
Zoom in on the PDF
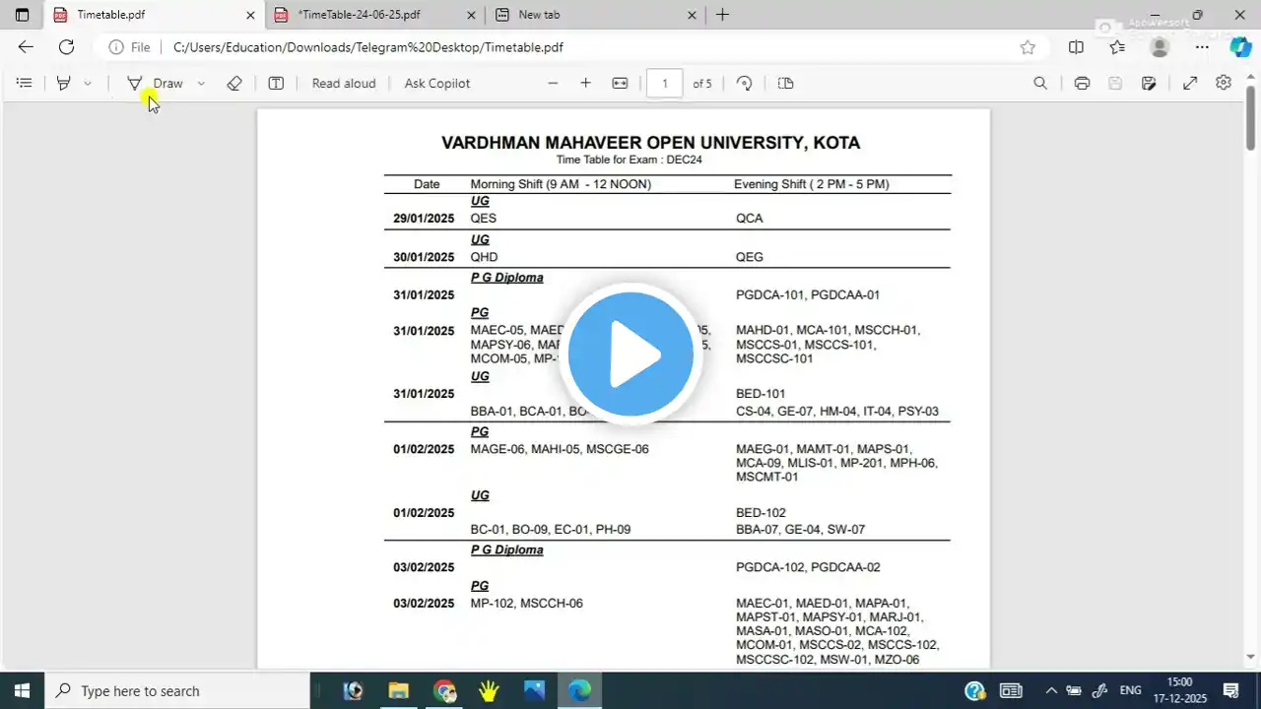click(585, 84)
